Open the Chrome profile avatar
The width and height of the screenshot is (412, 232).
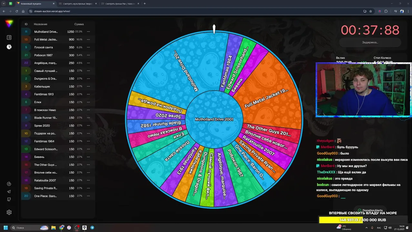point(402,11)
